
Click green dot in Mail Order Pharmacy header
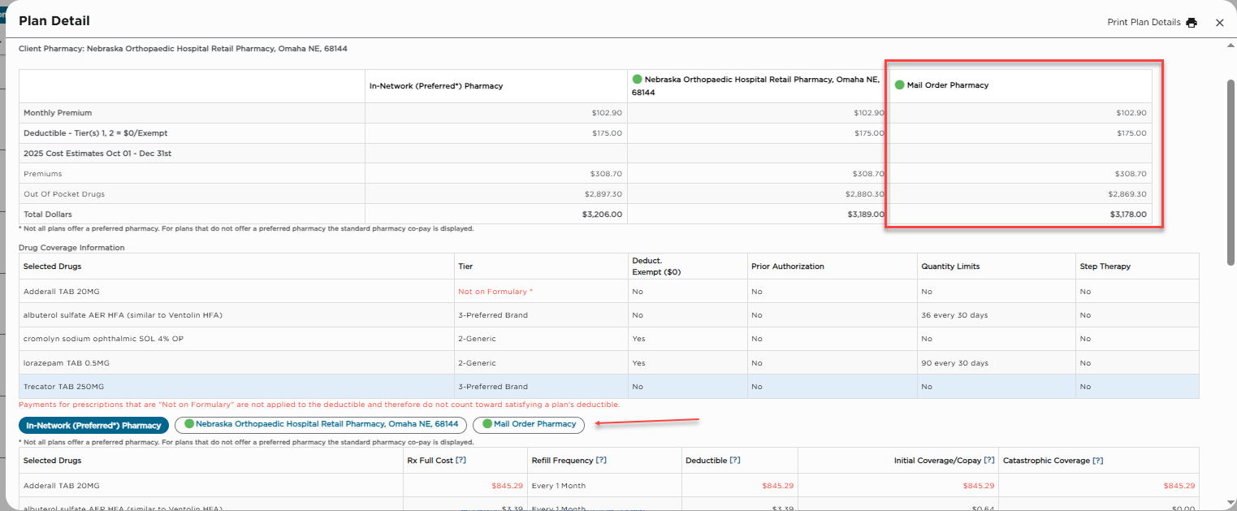point(899,84)
